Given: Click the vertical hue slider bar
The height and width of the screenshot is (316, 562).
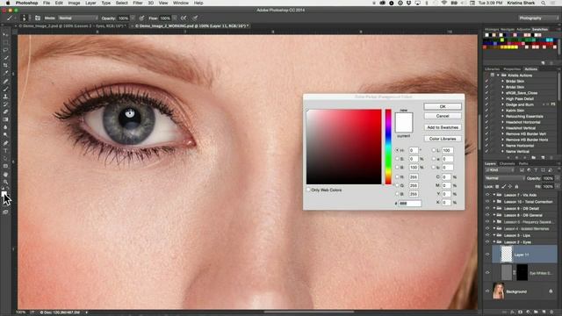Looking at the screenshot, I should pyautogui.click(x=388, y=147).
